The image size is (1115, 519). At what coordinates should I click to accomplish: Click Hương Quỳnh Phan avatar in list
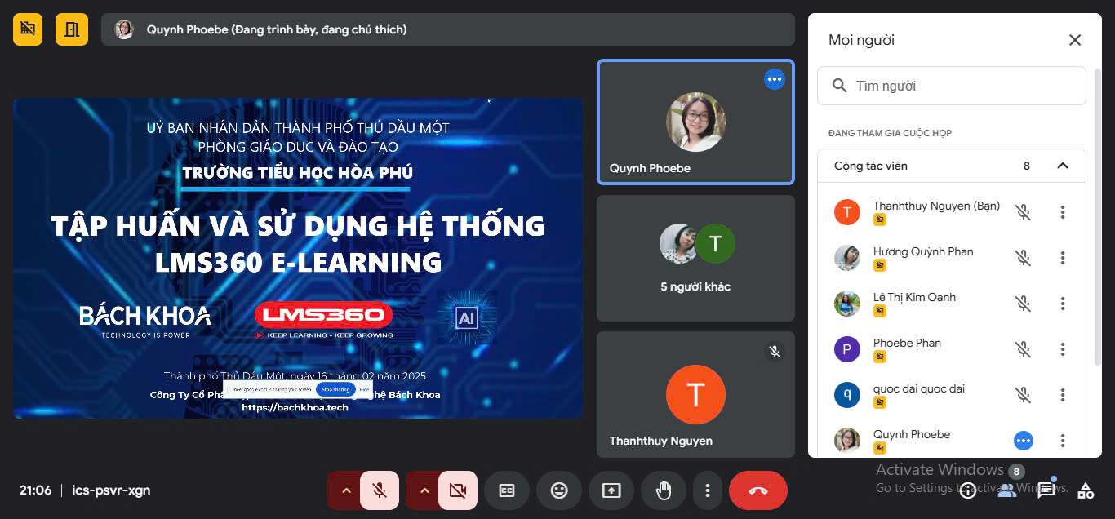click(x=847, y=258)
